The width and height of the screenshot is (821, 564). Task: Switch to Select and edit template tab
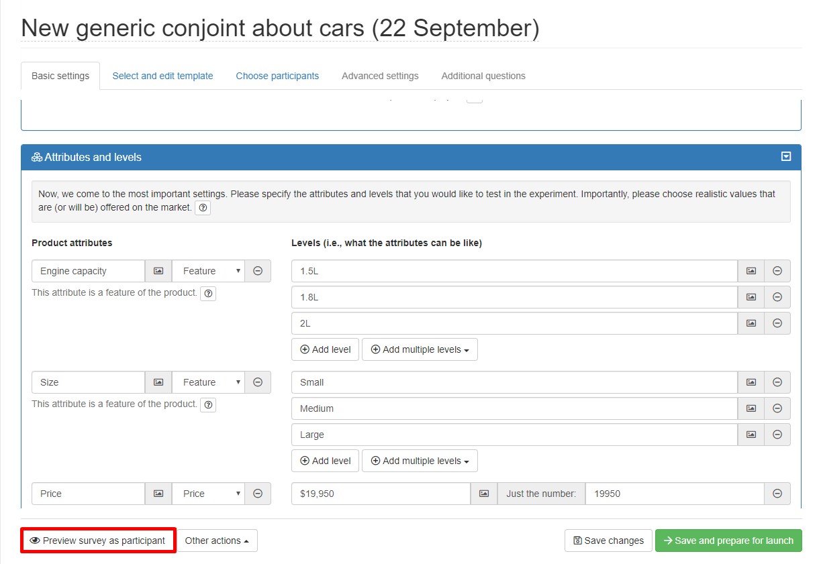click(x=162, y=76)
